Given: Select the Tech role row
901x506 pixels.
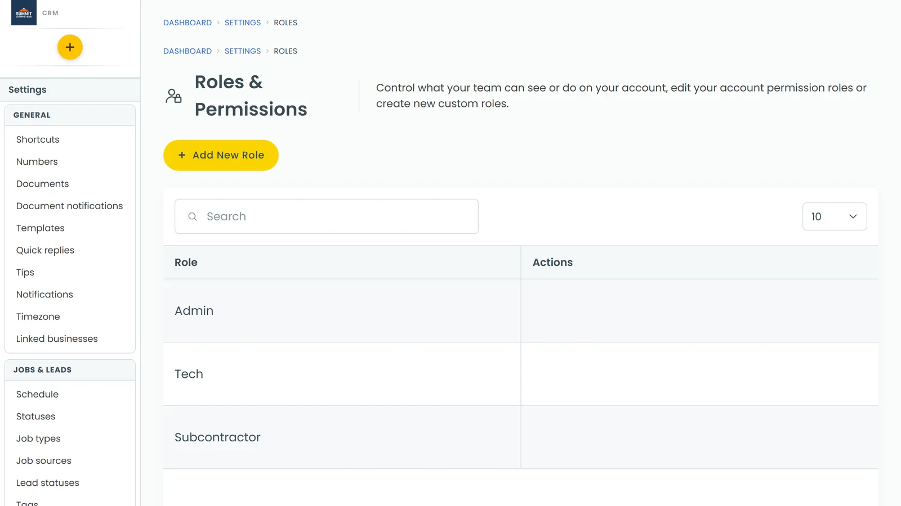Looking at the screenshot, I should [521, 374].
